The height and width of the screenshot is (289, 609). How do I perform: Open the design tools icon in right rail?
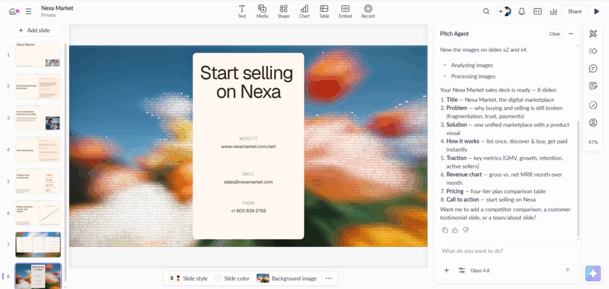(x=593, y=34)
